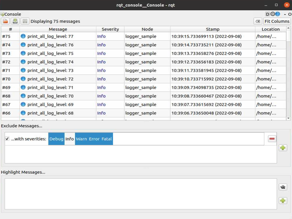292x219 pixels.
Task: Click the info icon in row #68
Action: (x=23, y=96)
